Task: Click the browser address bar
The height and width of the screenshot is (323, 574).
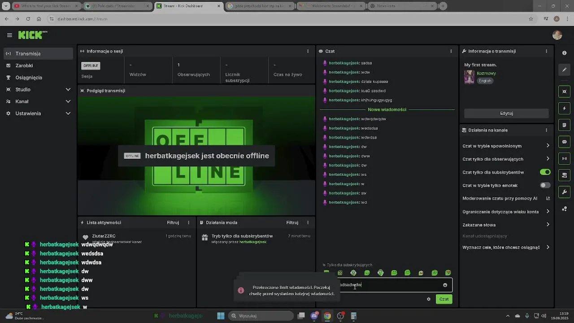Action: pos(287,19)
